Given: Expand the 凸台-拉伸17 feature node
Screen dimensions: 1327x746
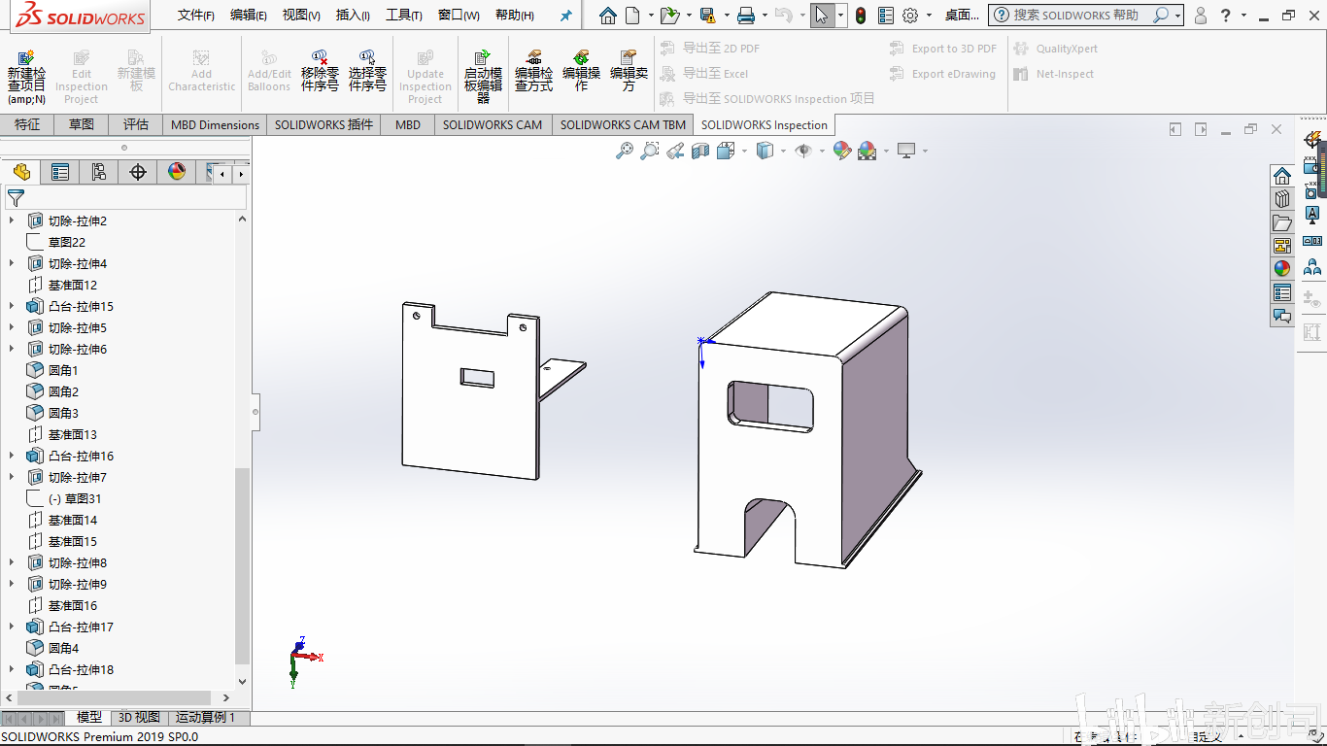Looking at the screenshot, I should (12, 627).
